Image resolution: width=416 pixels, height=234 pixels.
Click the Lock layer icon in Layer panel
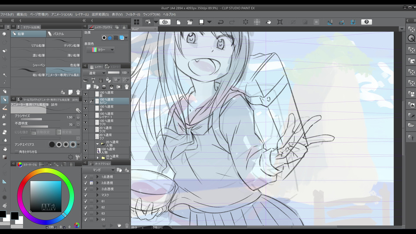(101, 80)
